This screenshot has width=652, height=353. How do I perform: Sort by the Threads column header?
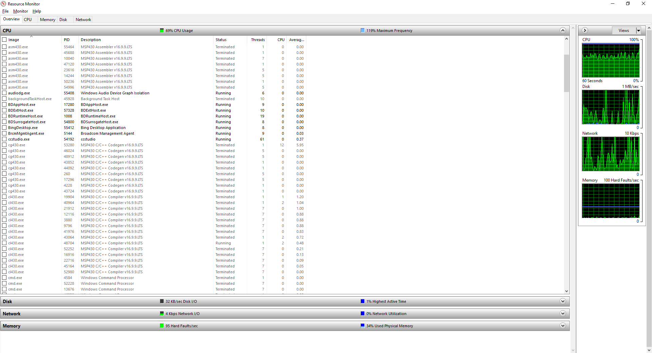point(257,40)
